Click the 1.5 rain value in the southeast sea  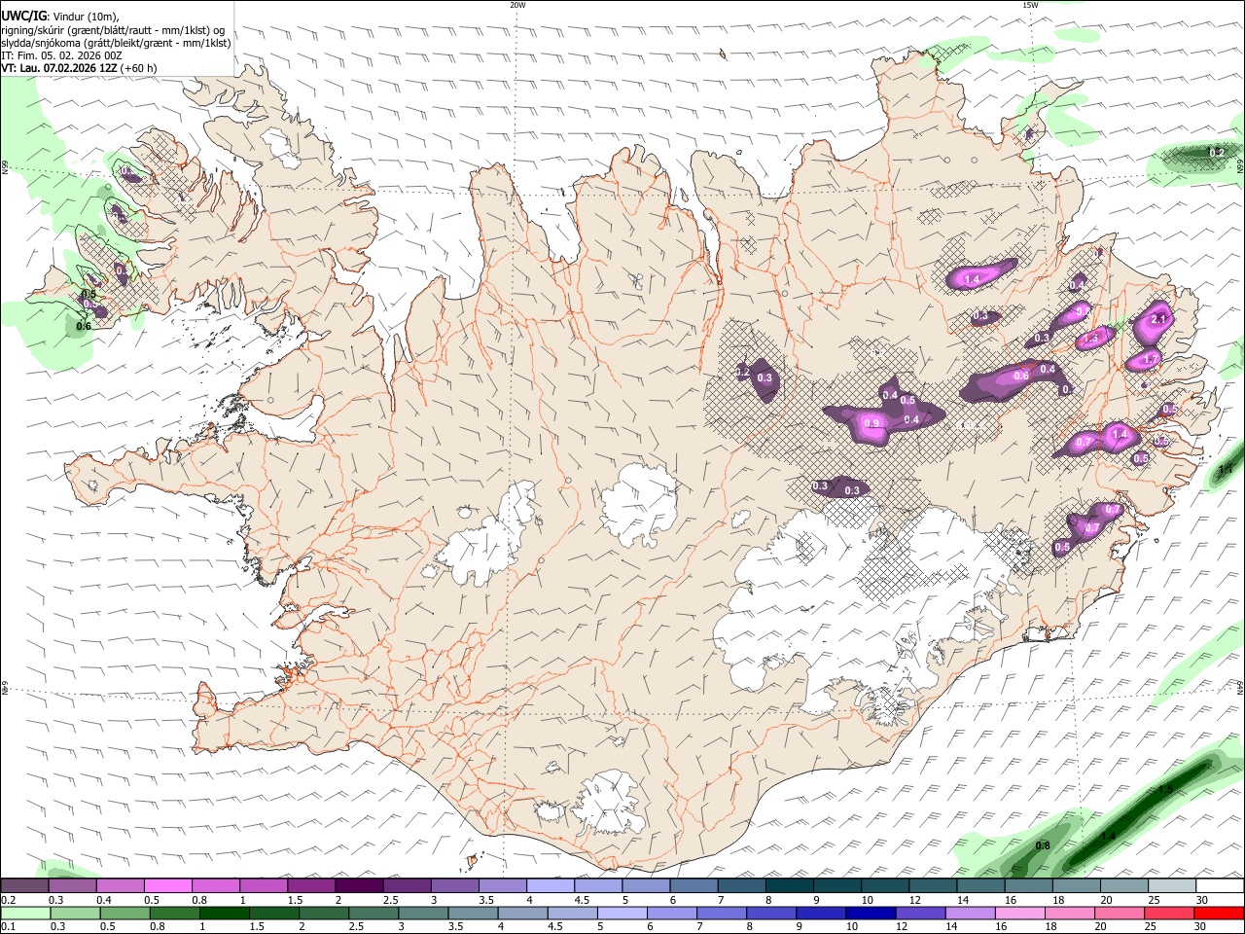point(1165,789)
